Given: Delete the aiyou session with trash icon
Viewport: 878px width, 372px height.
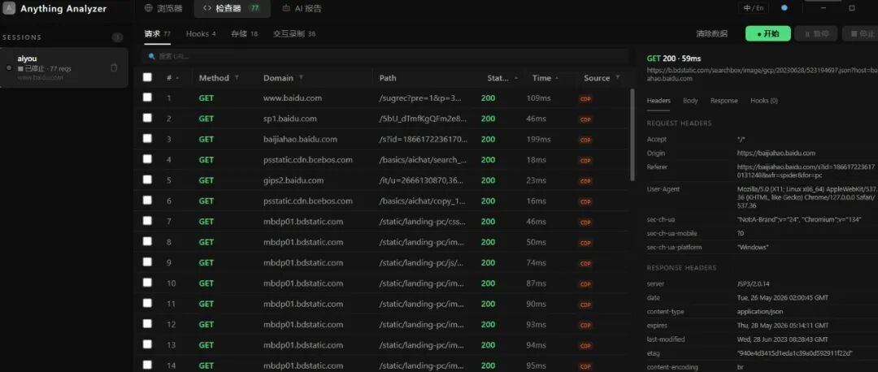Looking at the screenshot, I should pos(115,67).
